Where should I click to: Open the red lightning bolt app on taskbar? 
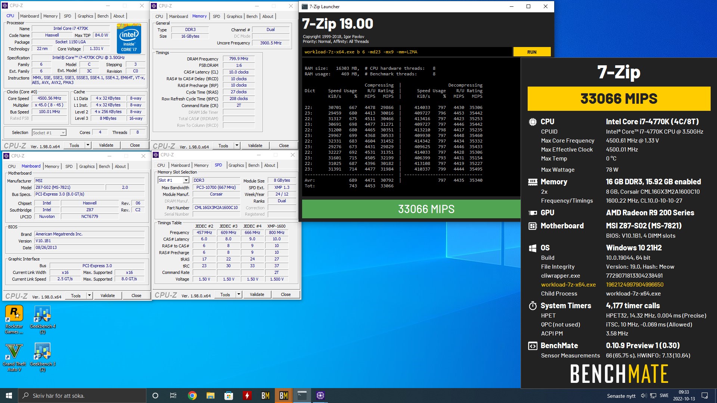pyautogui.click(x=247, y=396)
